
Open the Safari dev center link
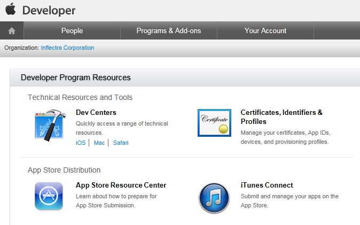[121, 143]
